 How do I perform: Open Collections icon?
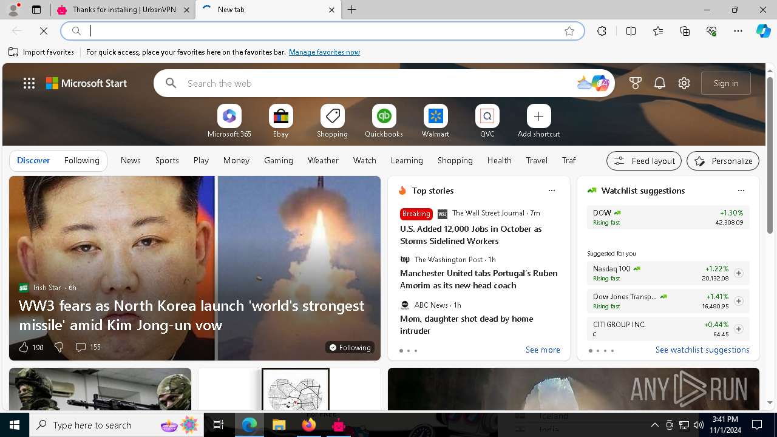tap(685, 31)
